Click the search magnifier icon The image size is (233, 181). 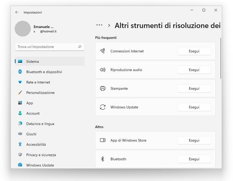(x=80, y=47)
